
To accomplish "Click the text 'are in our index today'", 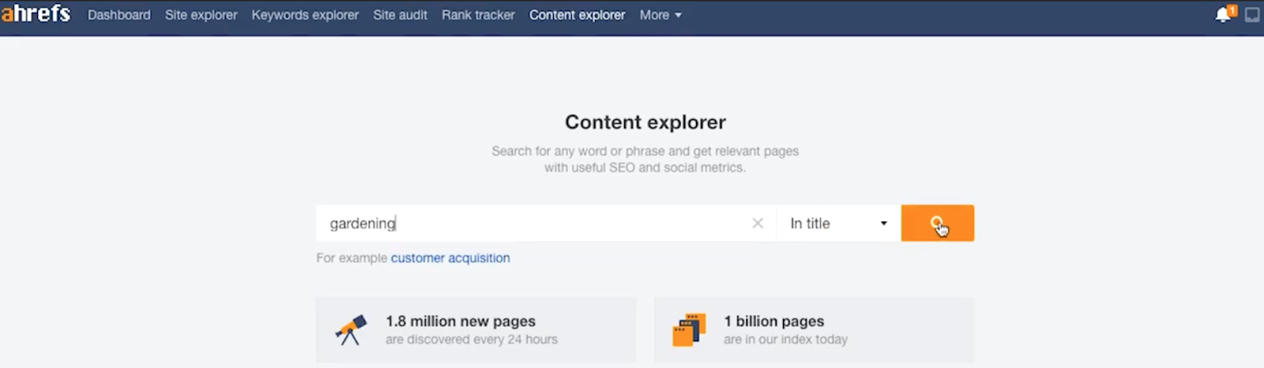I will point(786,340).
